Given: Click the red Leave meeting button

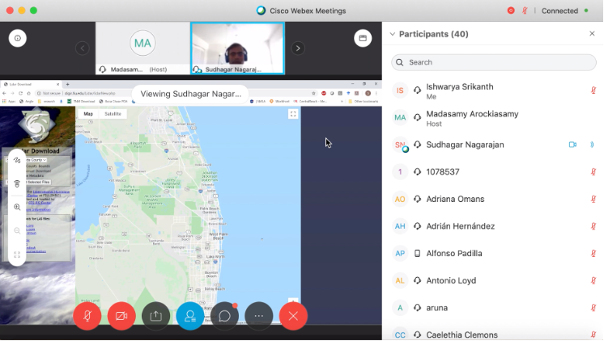Looking at the screenshot, I should [x=293, y=316].
